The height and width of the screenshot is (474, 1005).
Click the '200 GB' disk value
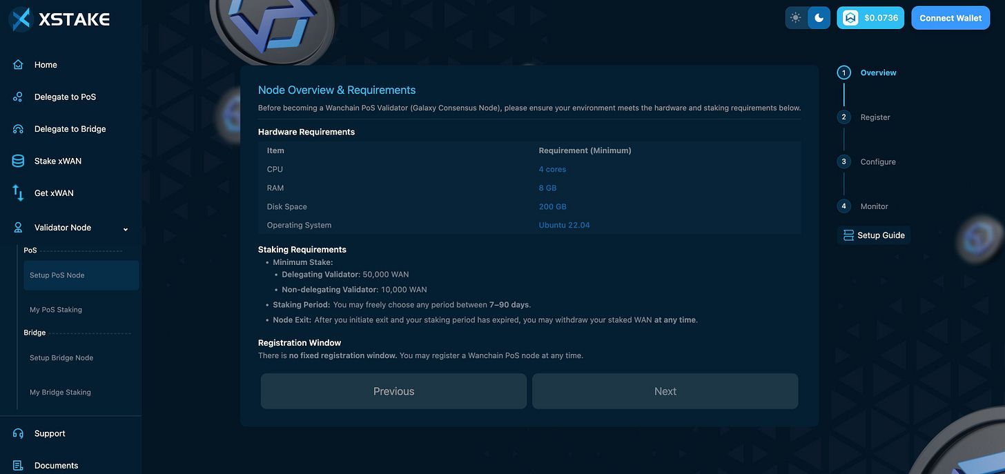click(x=552, y=206)
